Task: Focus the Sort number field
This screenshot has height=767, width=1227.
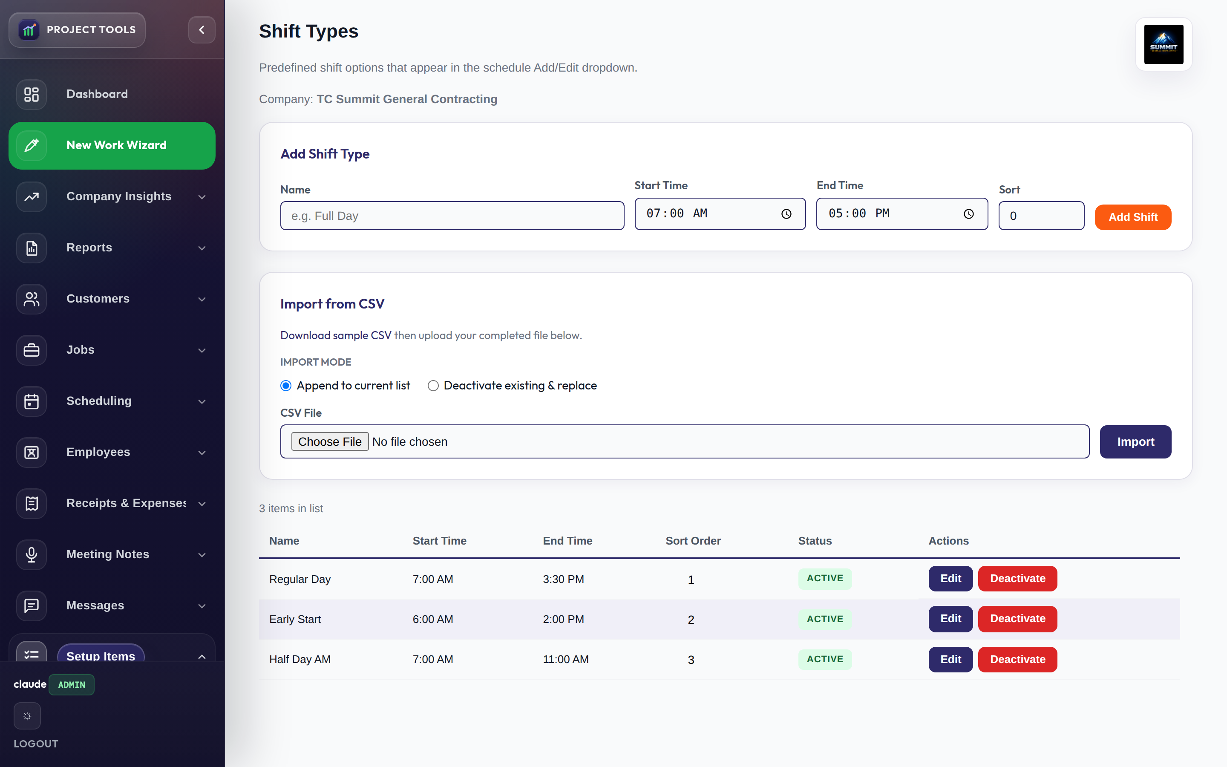Action: coord(1041,216)
